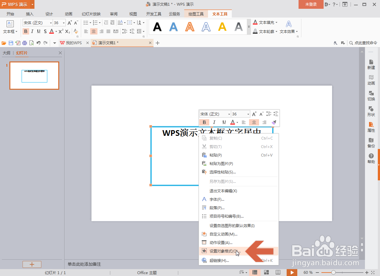This screenshot has width=380, height=276.
Task: Apply subscript formatting
Action: pos(68,31)
